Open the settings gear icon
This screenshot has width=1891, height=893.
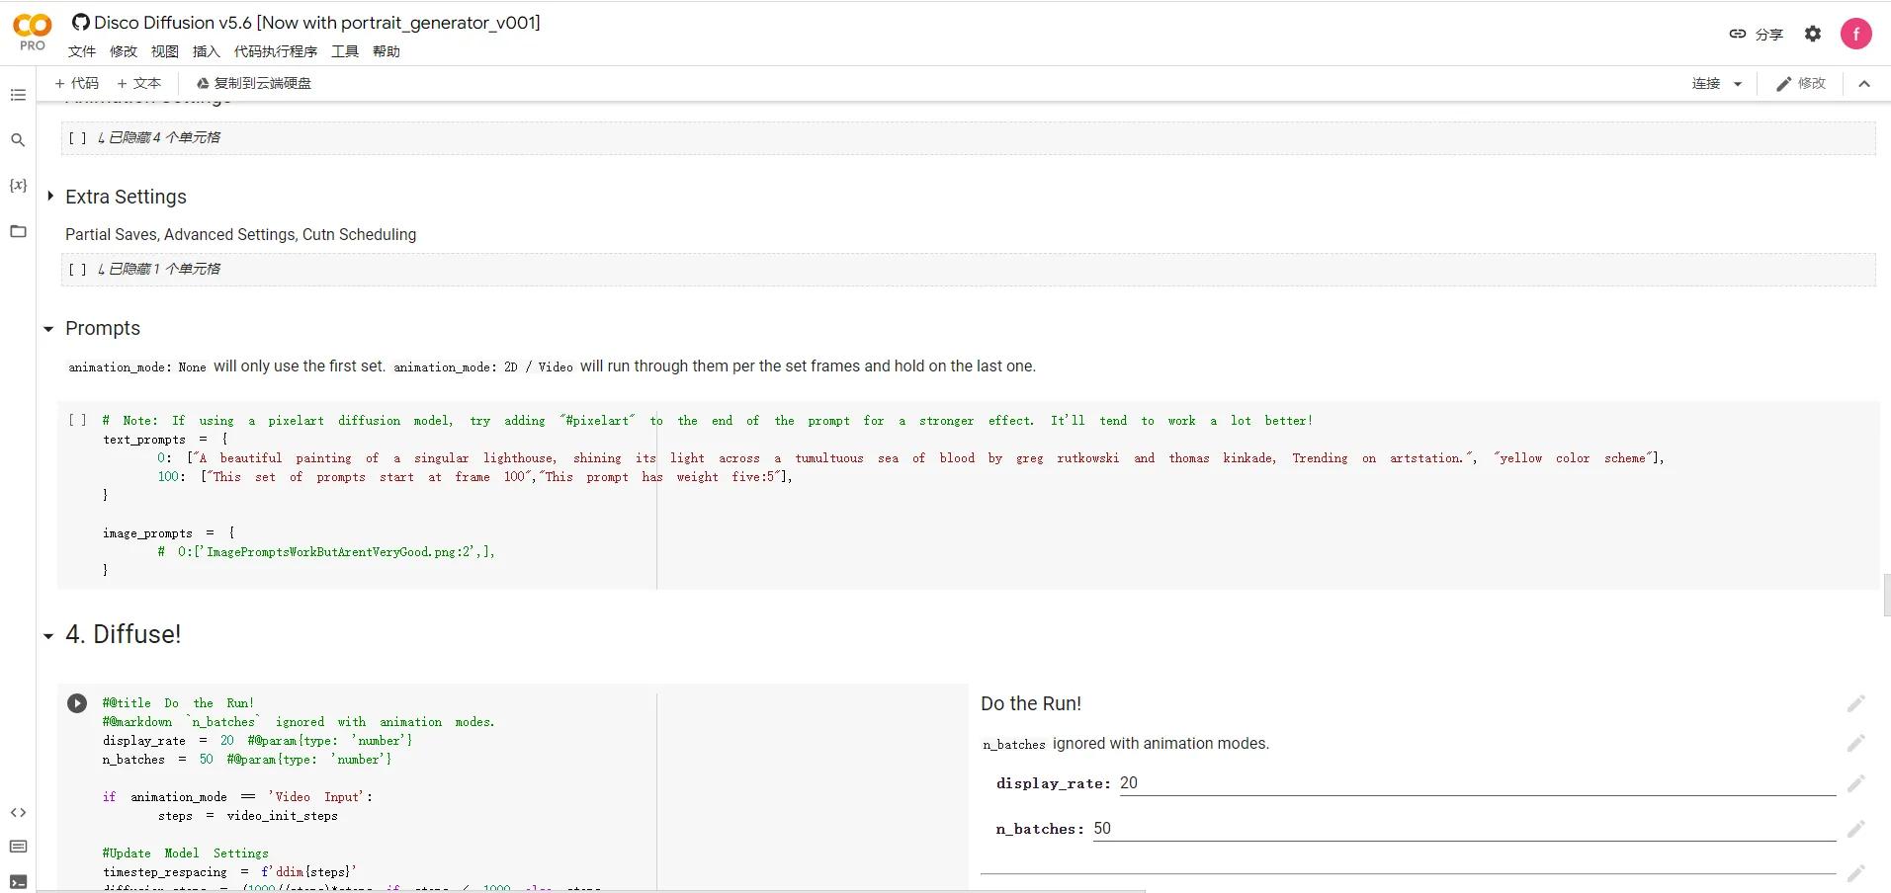(1812, 34)
